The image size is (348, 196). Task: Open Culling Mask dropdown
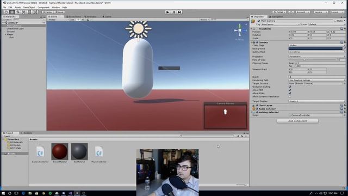[317, 52]
